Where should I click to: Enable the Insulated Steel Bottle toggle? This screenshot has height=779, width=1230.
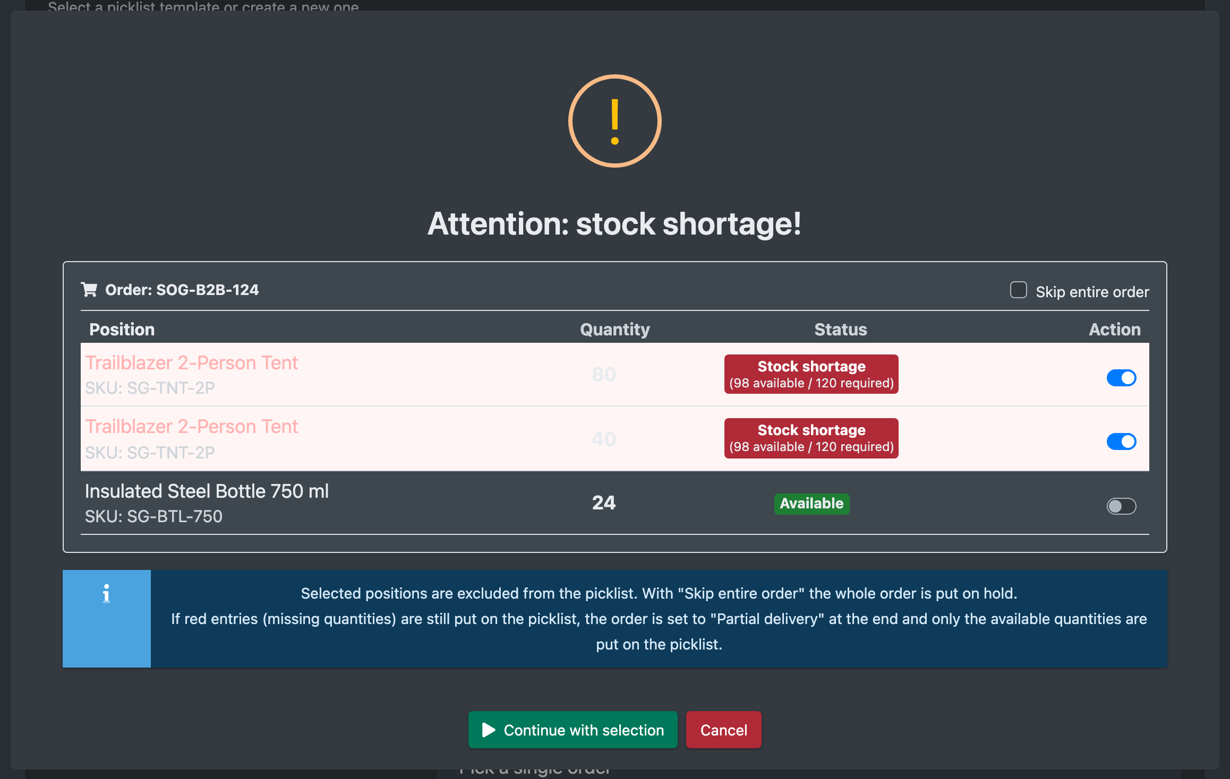(1121, 506)
